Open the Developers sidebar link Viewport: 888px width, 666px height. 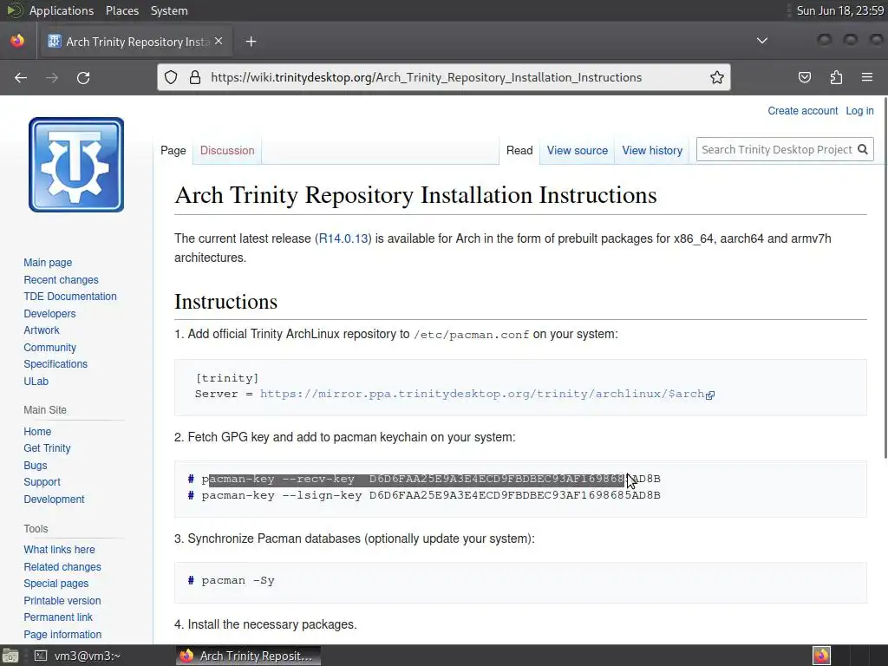[x=49, y=314]
